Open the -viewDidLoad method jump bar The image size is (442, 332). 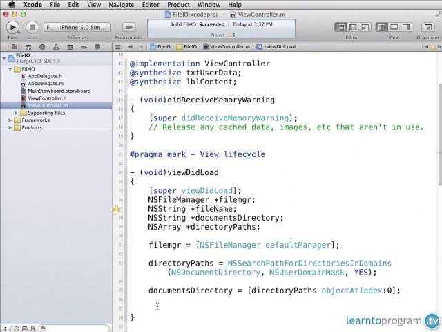pyautogui.click(x=276, y=46)
